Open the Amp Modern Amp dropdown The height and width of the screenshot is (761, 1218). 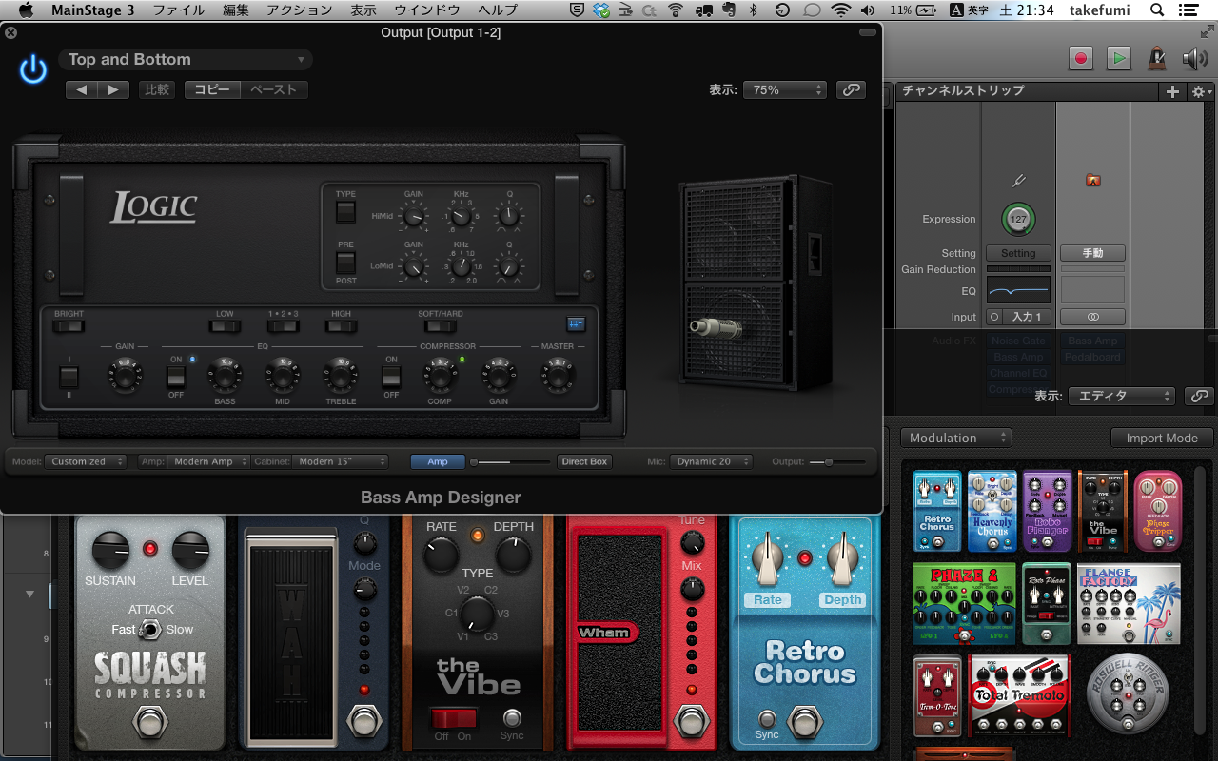pos(208,461)
